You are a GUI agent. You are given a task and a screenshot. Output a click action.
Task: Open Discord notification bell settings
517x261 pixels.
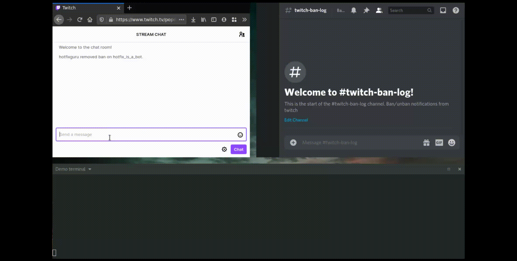tap(354, 10)
